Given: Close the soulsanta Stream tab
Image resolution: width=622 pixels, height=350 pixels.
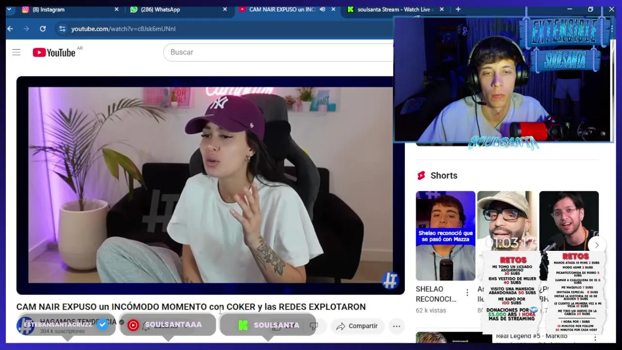Looking at the screenshot, I should (442, 9).
